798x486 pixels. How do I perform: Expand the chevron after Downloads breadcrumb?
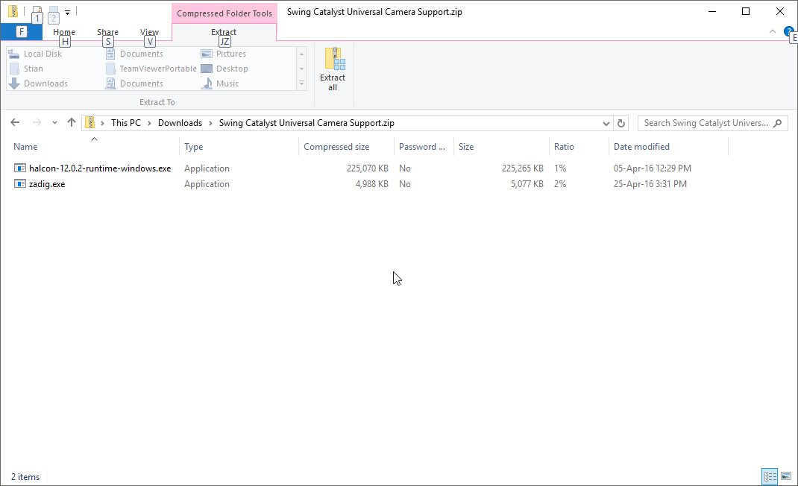[210, 123]
